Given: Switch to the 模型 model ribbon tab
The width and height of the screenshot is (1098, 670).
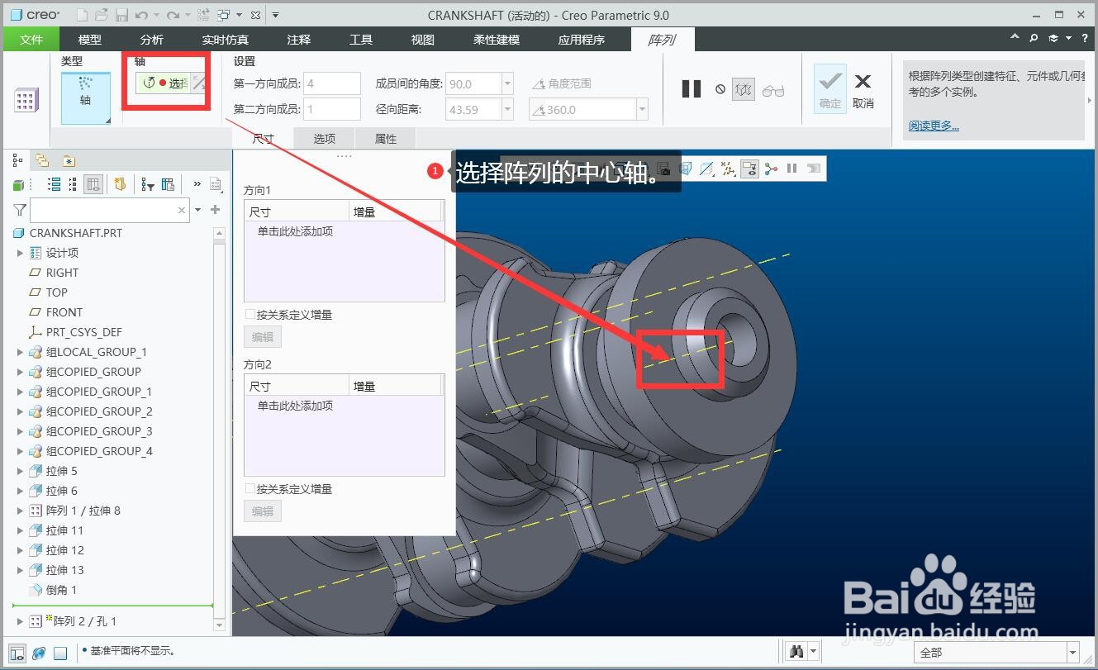Looking at the screenshot, I should (90, 39).
